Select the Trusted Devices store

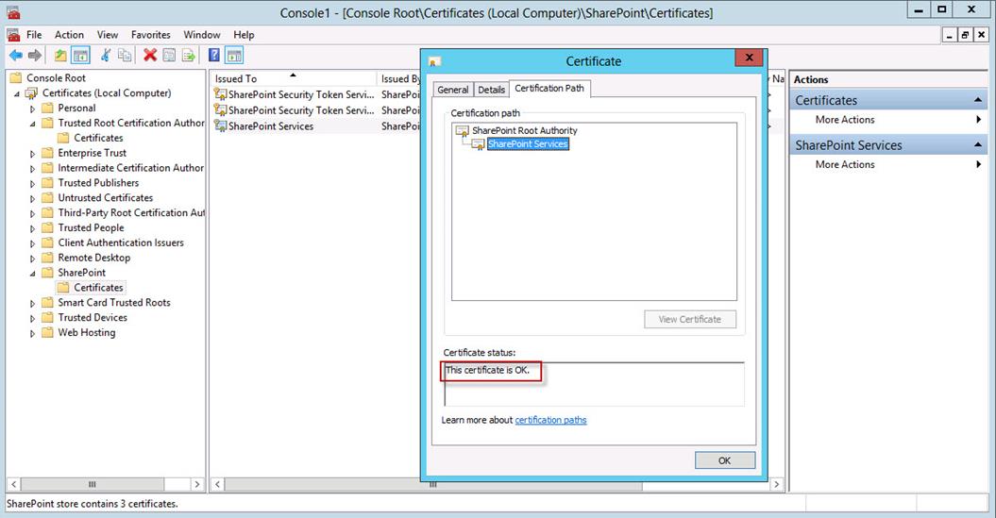coord(93,317)
